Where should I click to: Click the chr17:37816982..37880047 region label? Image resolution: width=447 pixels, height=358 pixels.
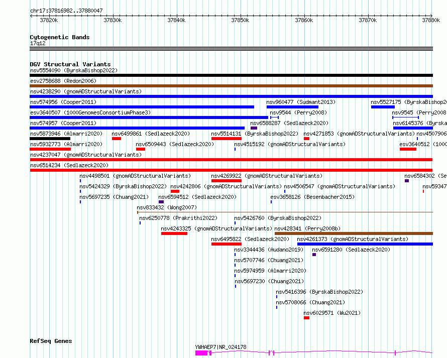[x=66, y=11]
